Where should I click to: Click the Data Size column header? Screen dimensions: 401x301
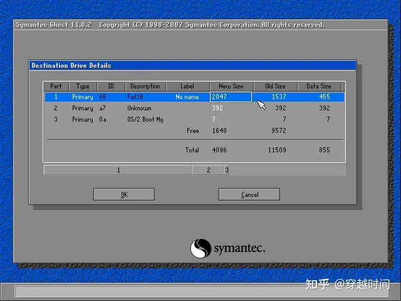[319, 87]
